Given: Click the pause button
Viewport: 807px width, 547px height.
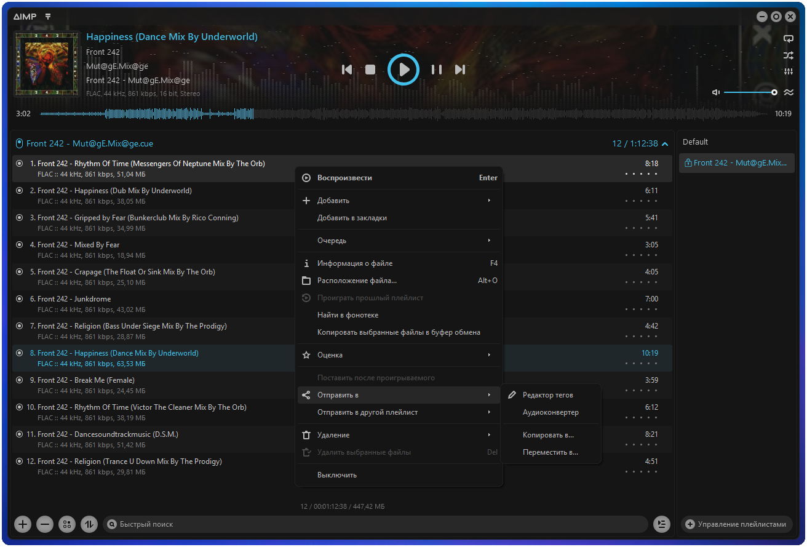Looking at the screenshot, I should (x=437, y=70).
